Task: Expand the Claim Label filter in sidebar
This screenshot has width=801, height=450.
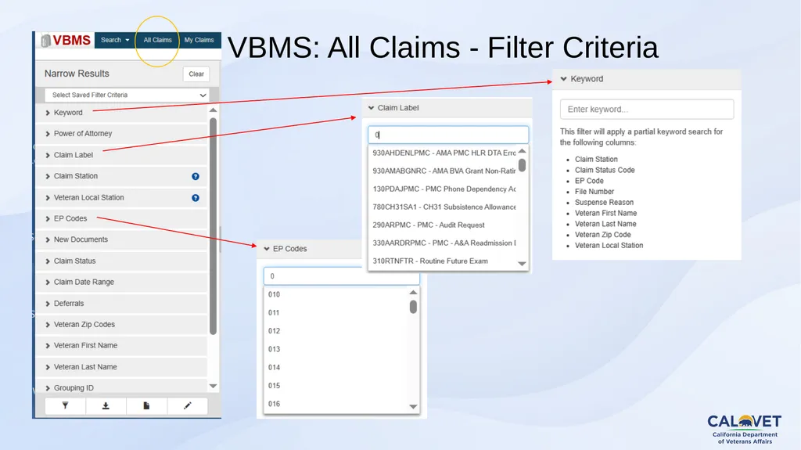Action: click(121, 155)
